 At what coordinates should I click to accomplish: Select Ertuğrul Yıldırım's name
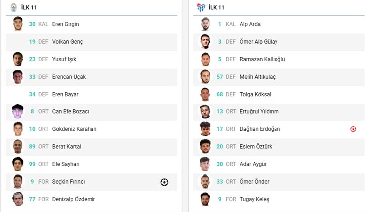pos(259,111)
